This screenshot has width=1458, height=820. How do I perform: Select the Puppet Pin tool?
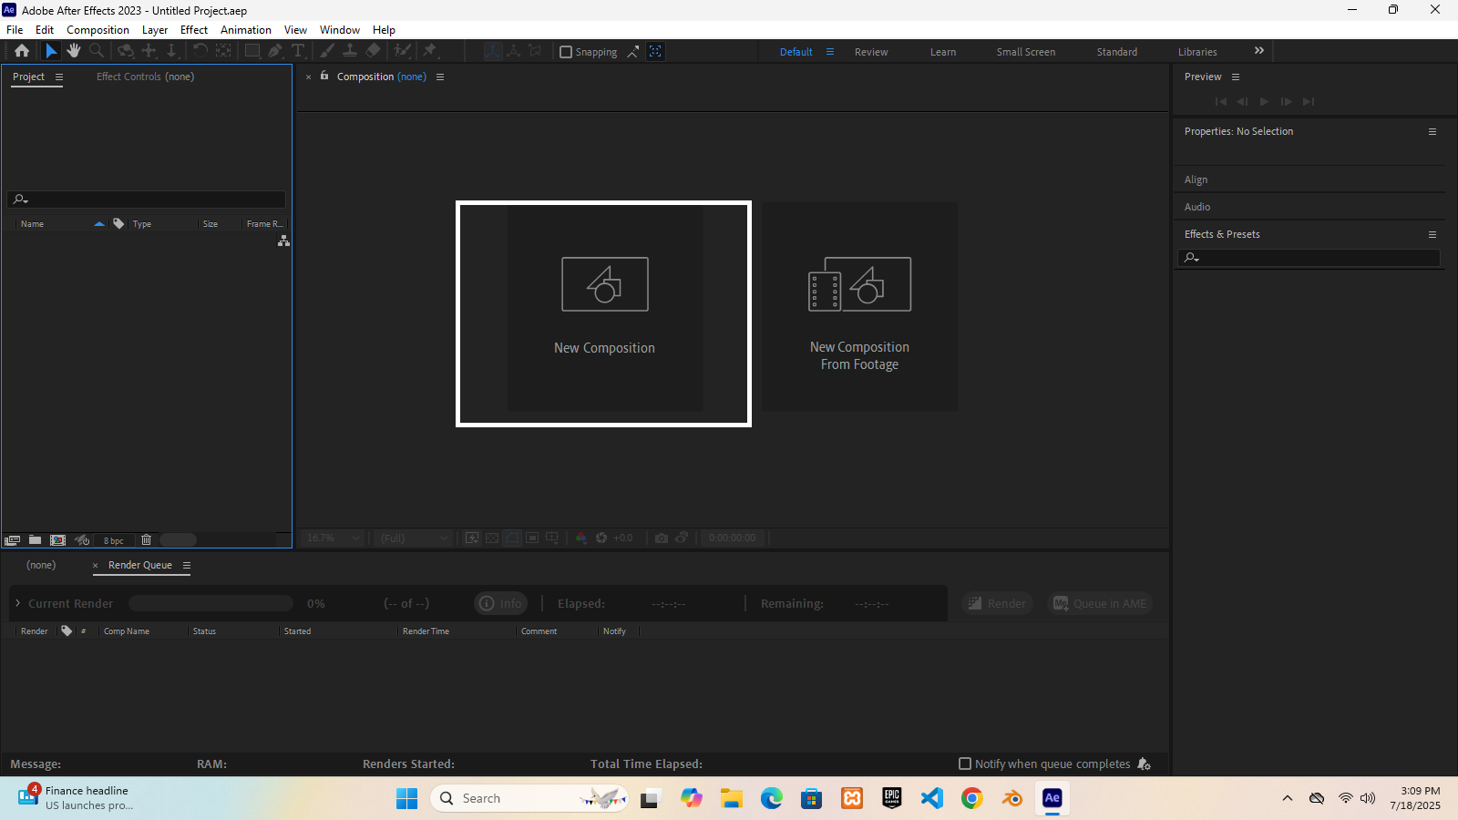[x=430, y=51]
